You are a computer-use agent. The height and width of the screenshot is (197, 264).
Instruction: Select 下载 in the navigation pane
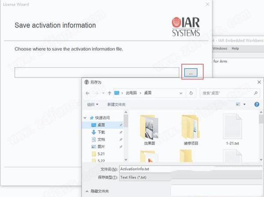click(x=101, y=132)
